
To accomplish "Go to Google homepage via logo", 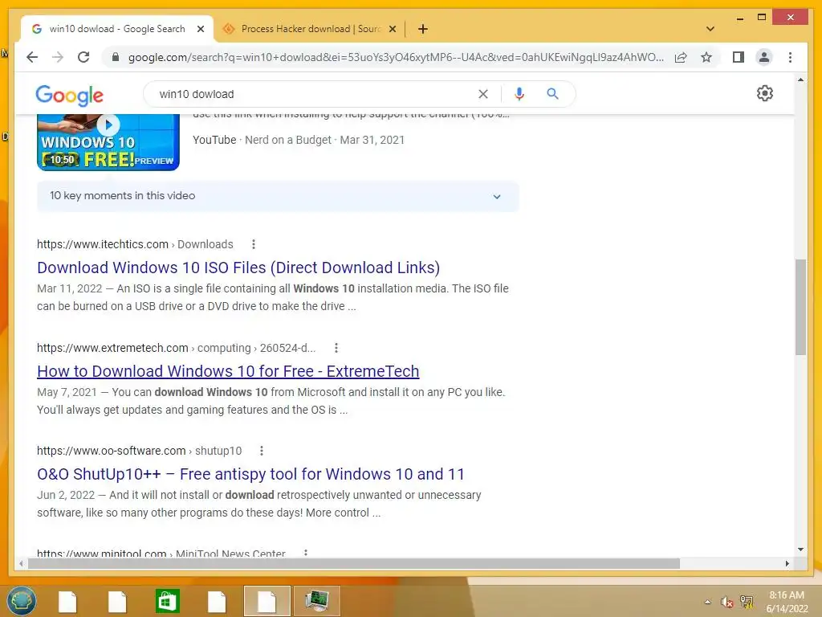I will (69, 95).
